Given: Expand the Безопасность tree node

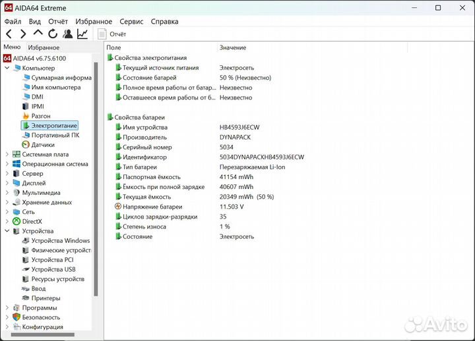Looking at the screenshot, I should (x=7, y=317).
